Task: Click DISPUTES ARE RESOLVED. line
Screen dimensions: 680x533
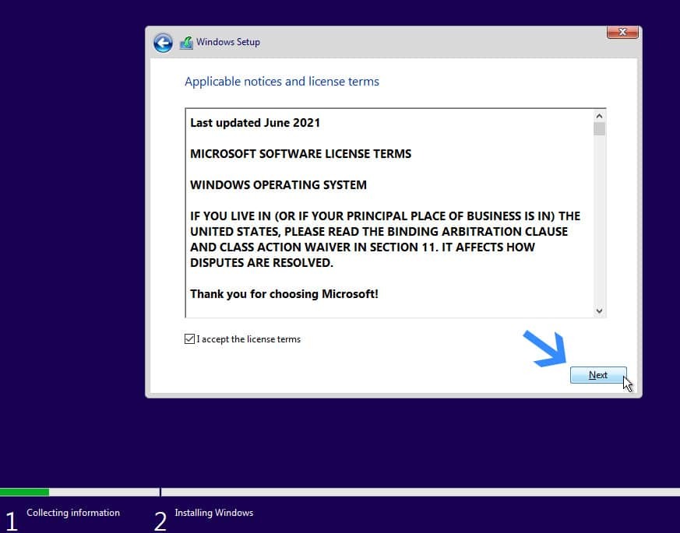Action: click(x=262, y=263)
